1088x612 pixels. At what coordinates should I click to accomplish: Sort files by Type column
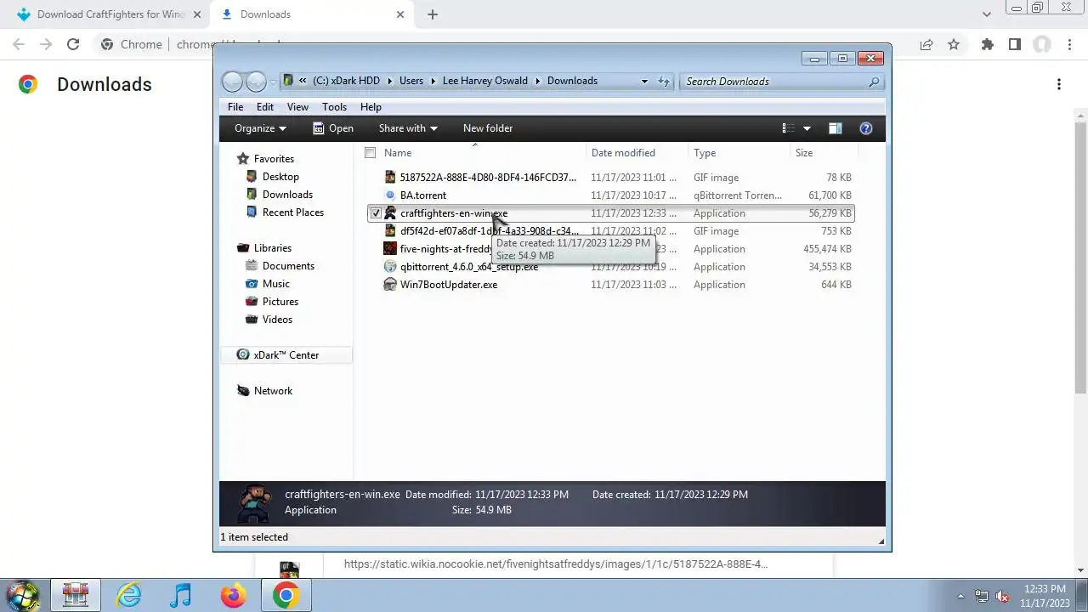tap(739, 153)
